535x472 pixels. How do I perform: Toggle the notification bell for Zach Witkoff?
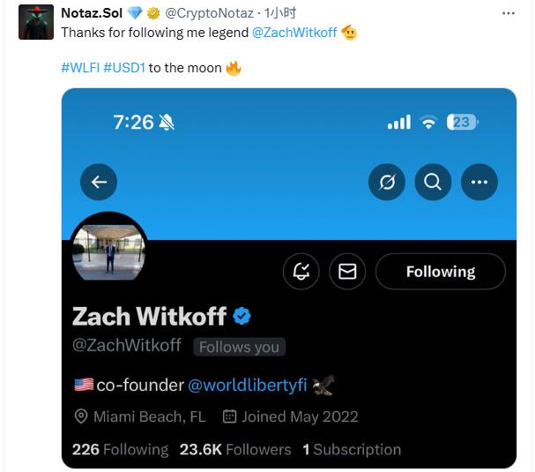point(301,272)
